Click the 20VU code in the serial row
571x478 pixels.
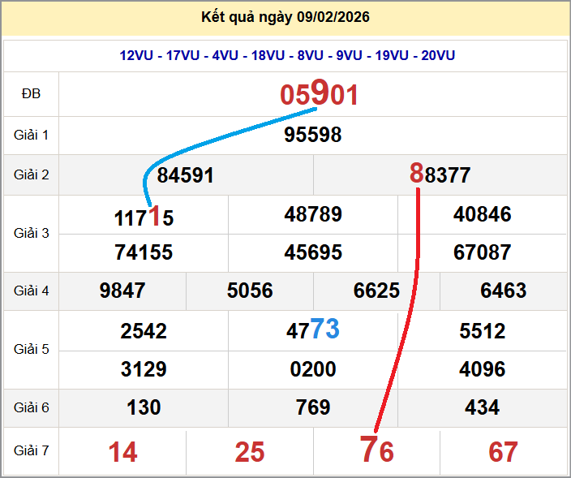click(438, 55)
